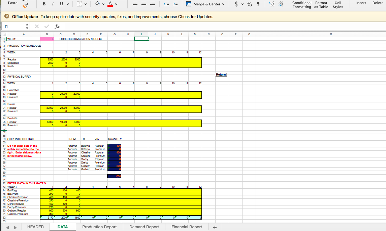Click the fx insert function icon
Image resolution: width=386 pixels, height=231 pixels.
coord(57,26)
